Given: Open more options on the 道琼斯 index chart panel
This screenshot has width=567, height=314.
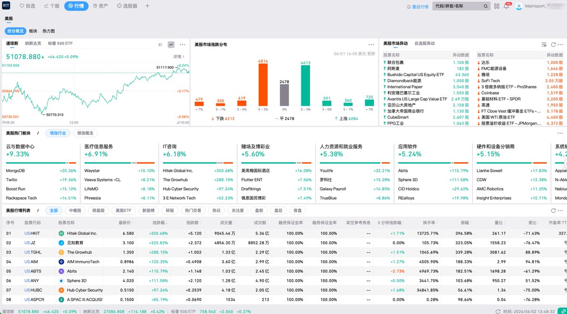Looking at the screenshot, I should [x=183, y=44].
